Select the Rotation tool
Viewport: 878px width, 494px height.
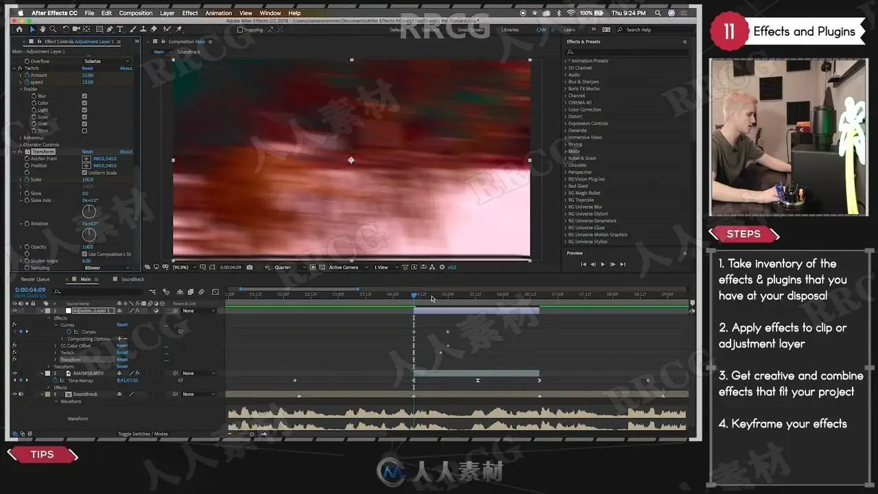point(66,30)
